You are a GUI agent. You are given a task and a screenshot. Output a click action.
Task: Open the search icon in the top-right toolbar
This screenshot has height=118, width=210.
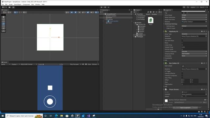click(x=188, y=7)
